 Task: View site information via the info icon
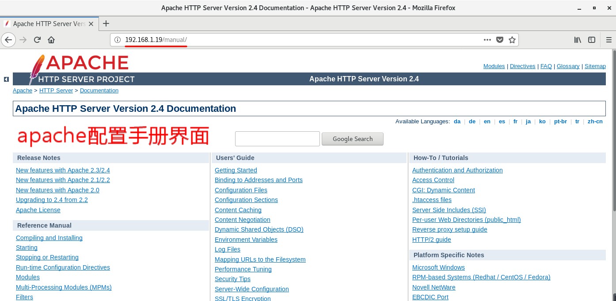coord(117,40)
